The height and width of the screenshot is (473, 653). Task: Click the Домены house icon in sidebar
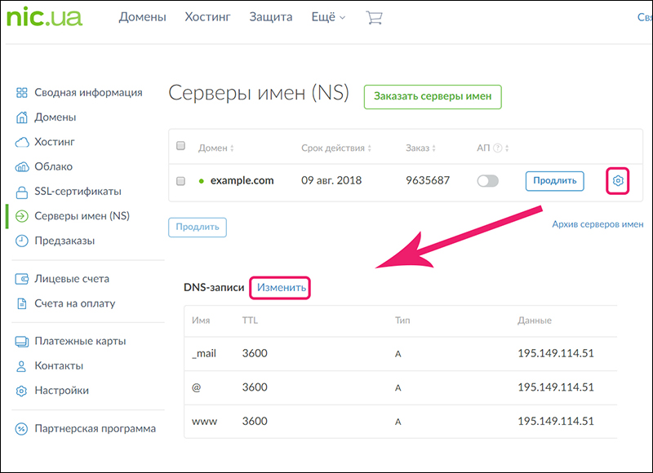(22, 117)
